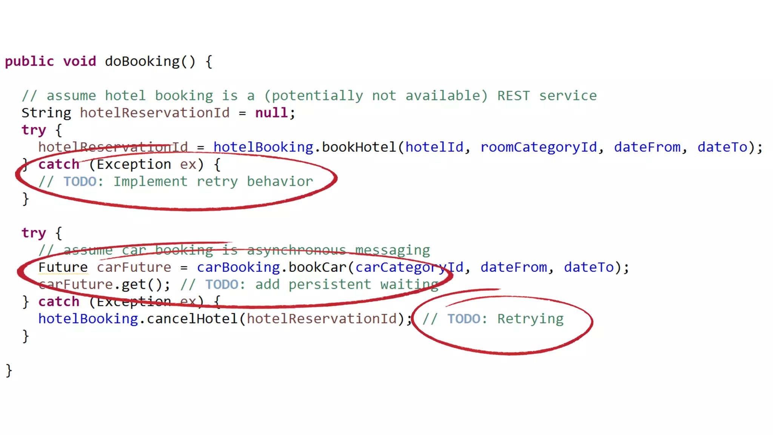This screenshot has height=435, width=773.
Task: Click the first catch keyword
Action: (59, 164)
